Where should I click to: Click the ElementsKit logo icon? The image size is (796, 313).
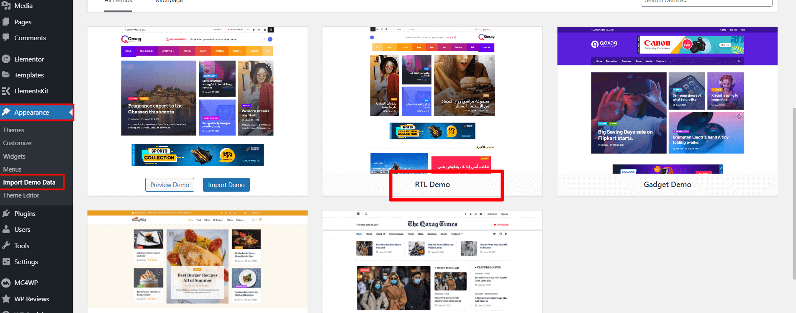tap(6, 91)
